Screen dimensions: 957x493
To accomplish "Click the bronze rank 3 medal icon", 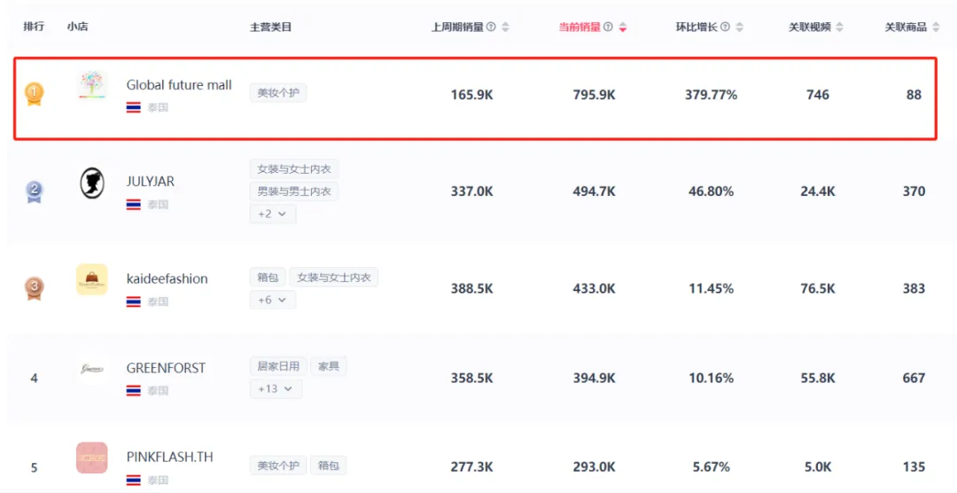I will point(35,288).
